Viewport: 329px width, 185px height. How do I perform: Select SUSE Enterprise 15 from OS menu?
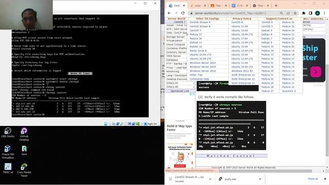coord(243,75)
